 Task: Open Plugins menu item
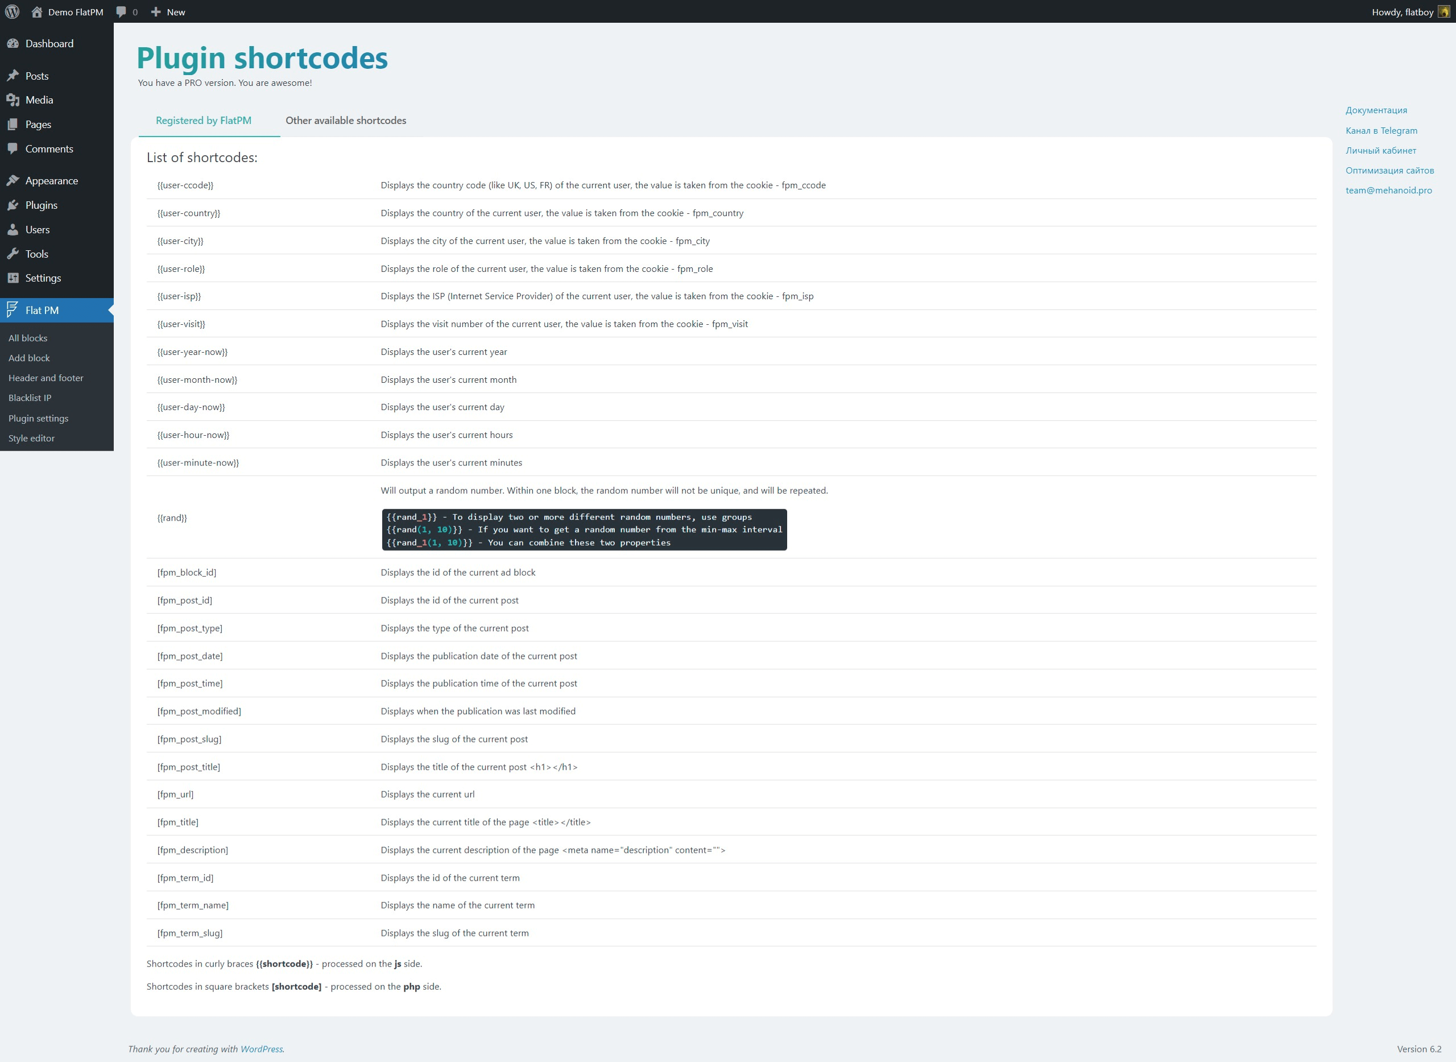56,205
